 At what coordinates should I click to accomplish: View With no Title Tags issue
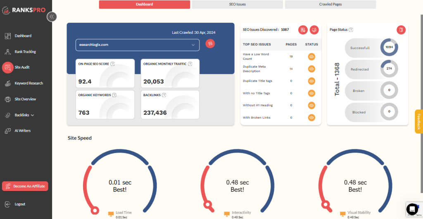pyautogui.click(x=311, y=93)
